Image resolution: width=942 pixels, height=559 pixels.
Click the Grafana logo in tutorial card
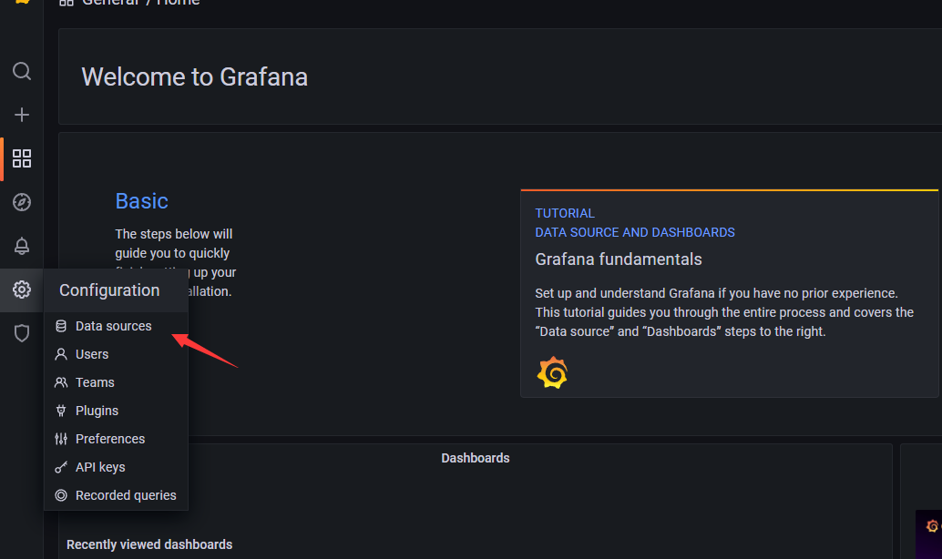pyautogui.click(x=552, y=373)
